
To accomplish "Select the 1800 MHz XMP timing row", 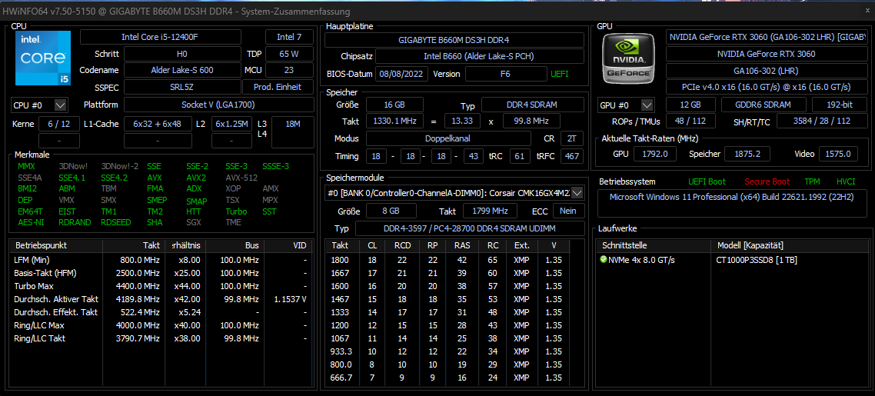I will click(x=447, y=260).
